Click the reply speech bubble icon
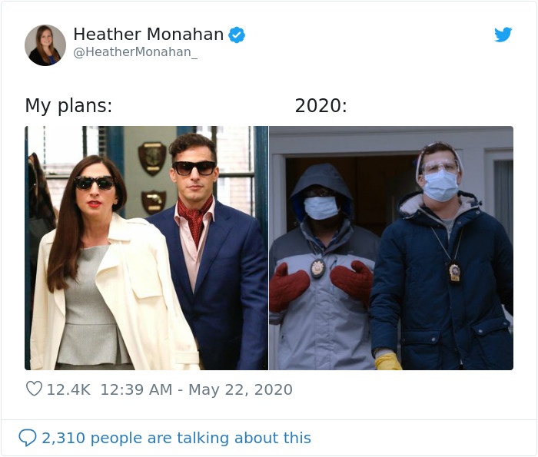 (x=28, y=438)
